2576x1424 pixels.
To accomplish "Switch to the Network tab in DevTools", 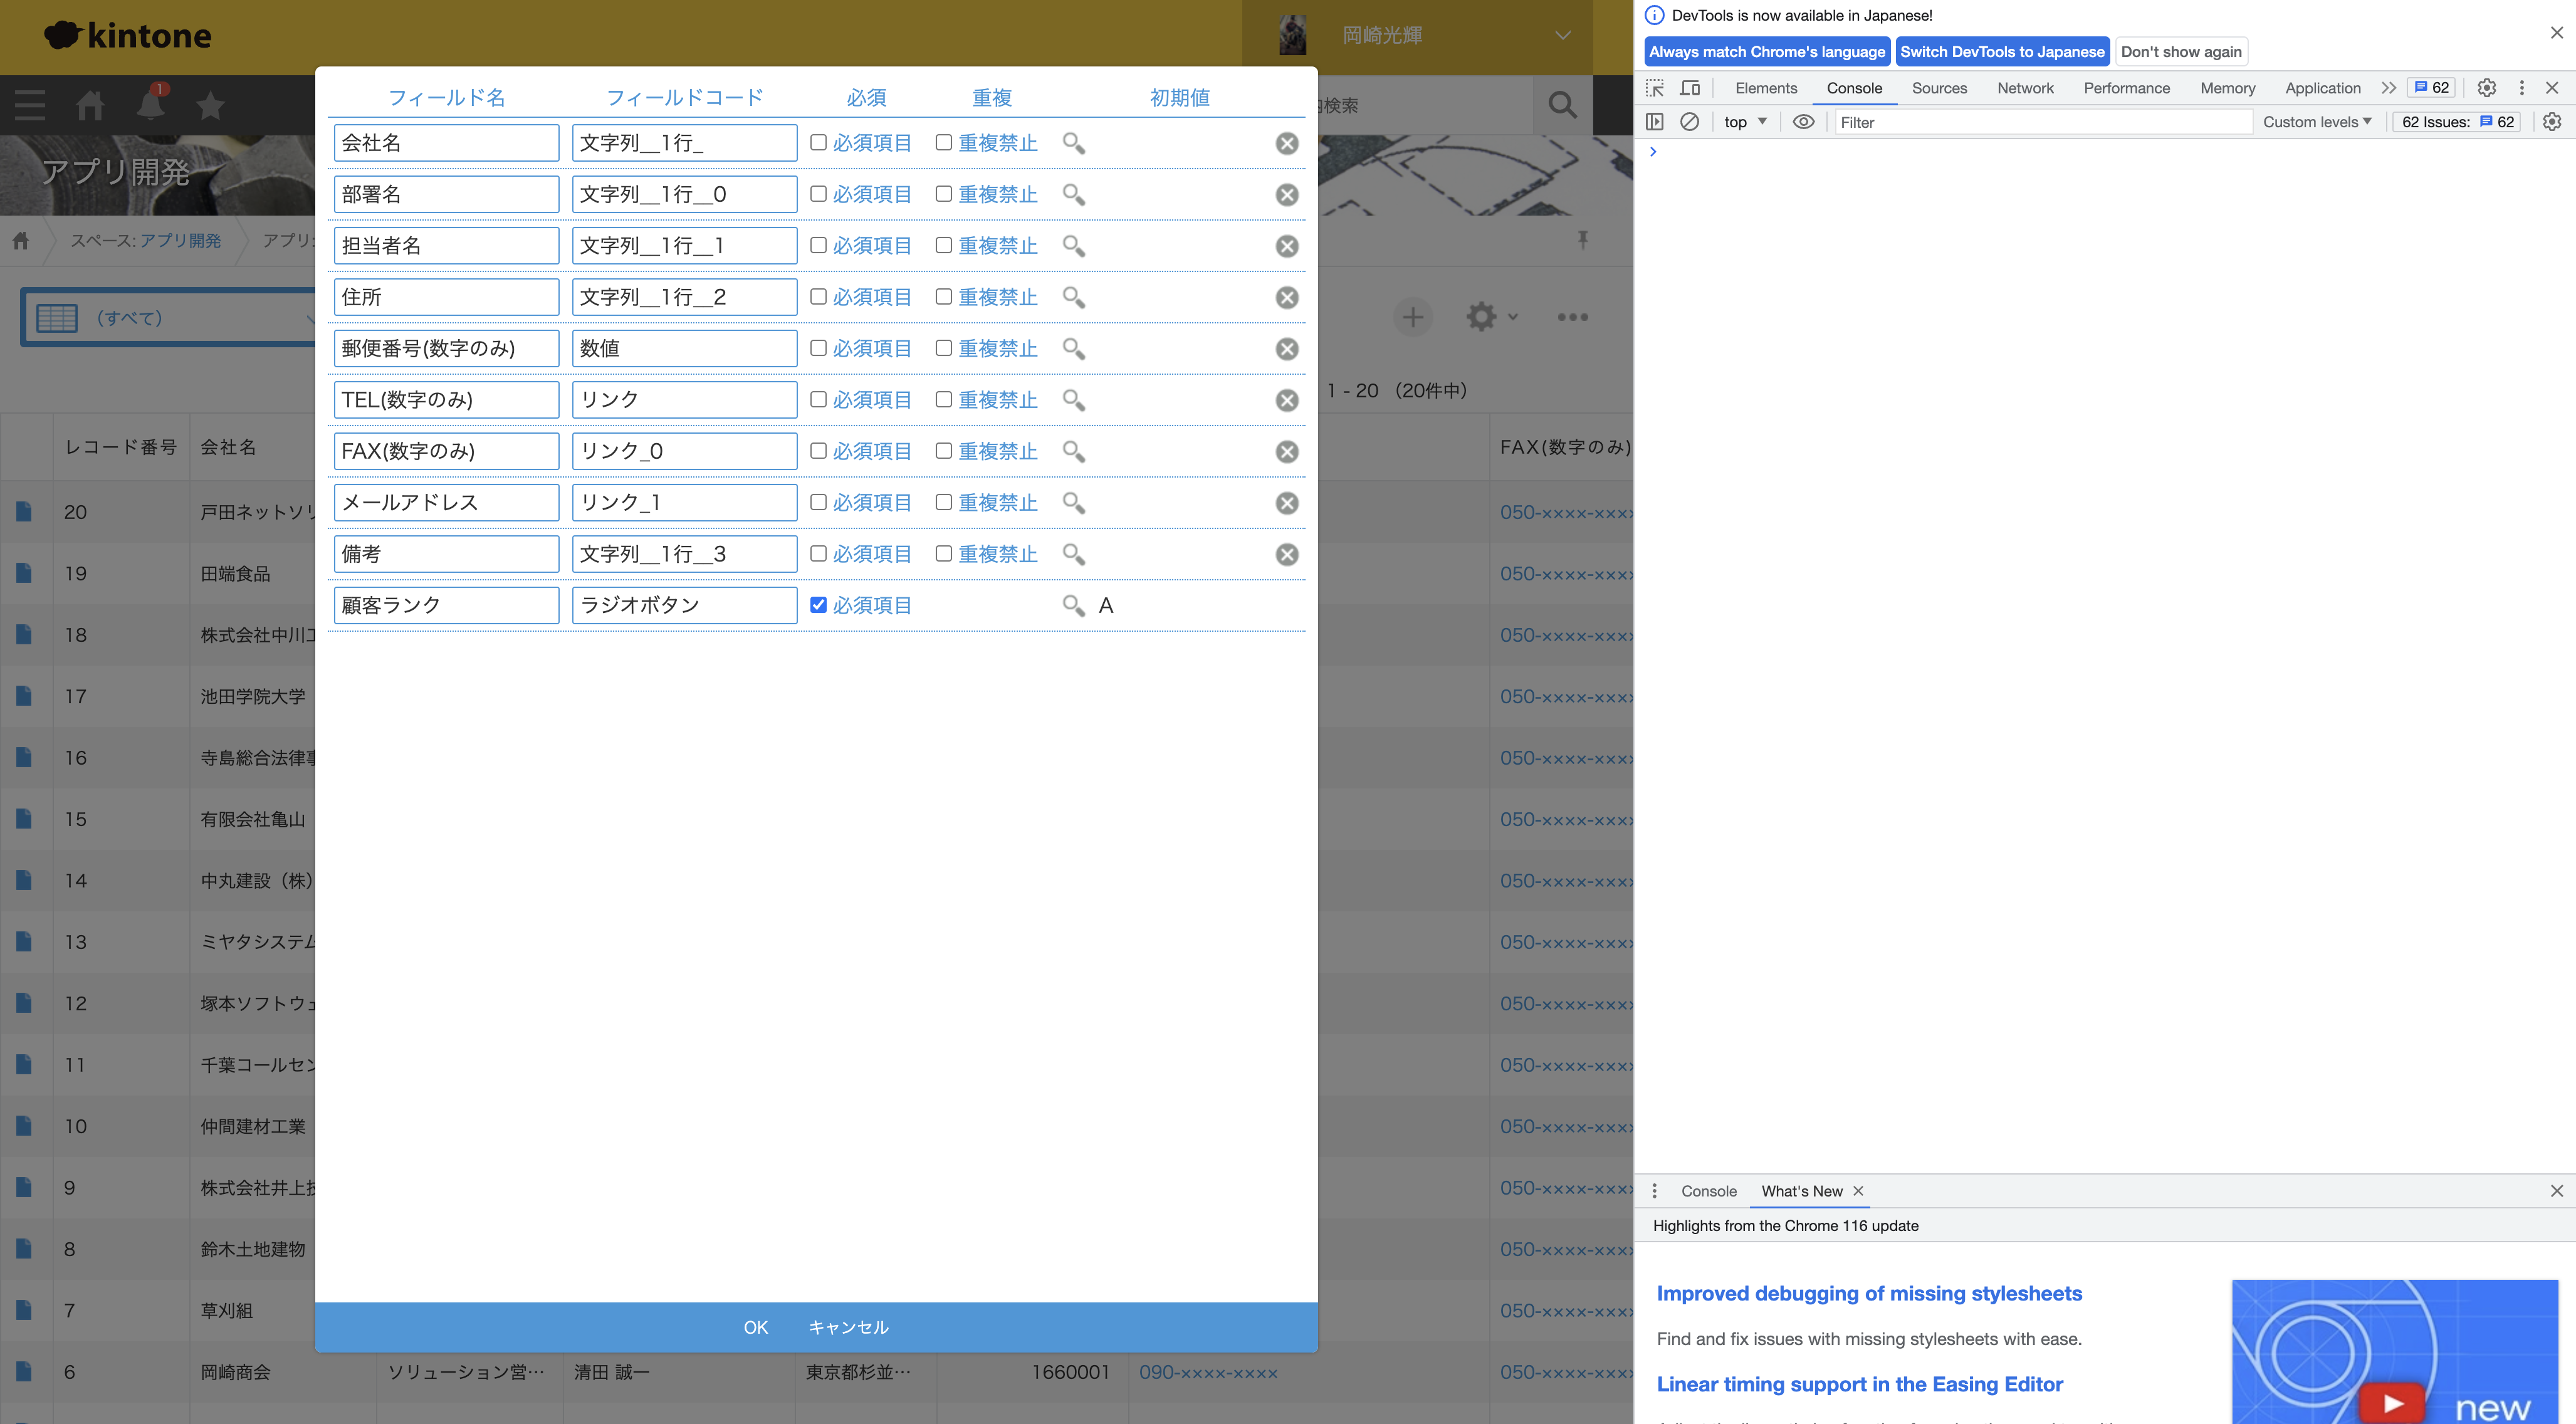I will tap(2025, 88).
